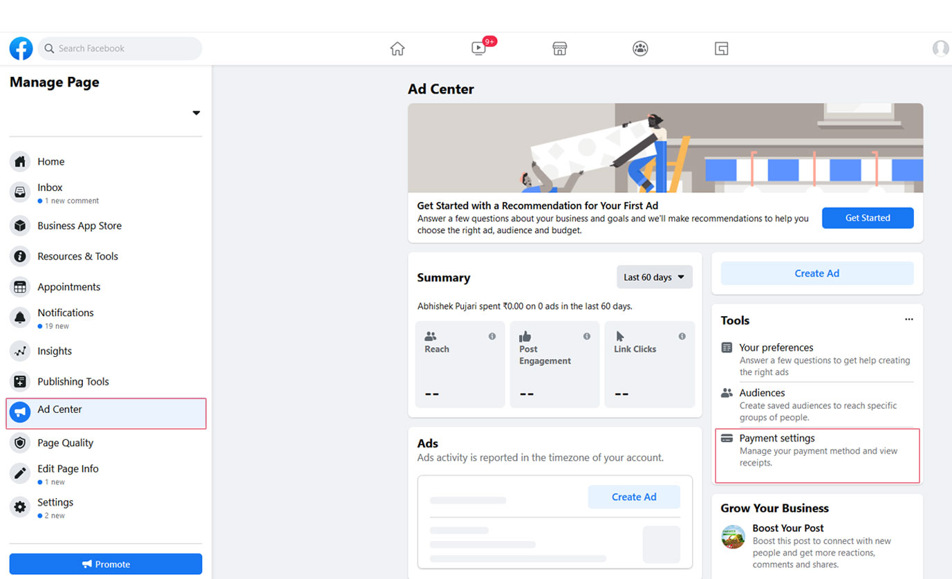Screen dimensions: 952x579
Task: Click the Insights graph icon
Action: coord(20,351)
